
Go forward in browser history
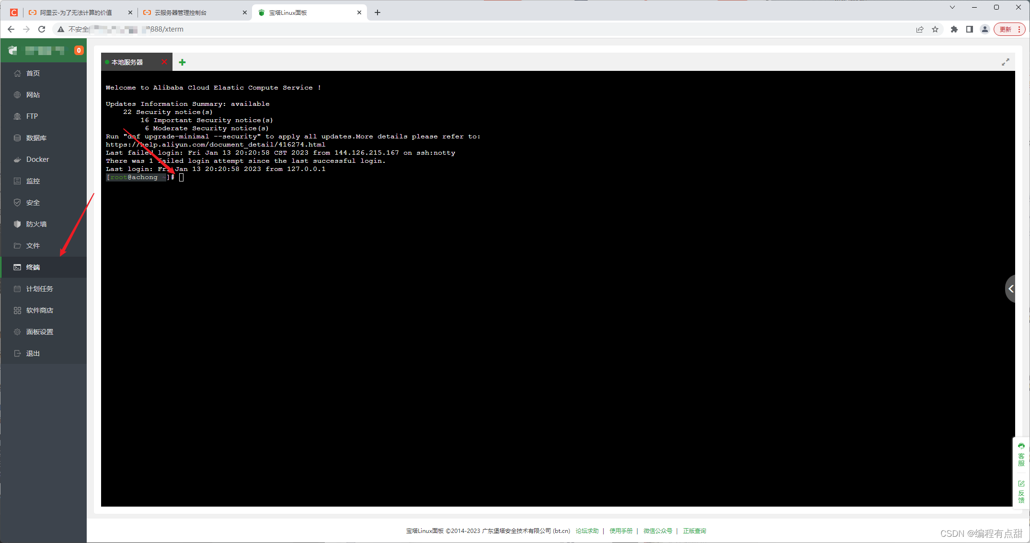click(x=26, y=29)
